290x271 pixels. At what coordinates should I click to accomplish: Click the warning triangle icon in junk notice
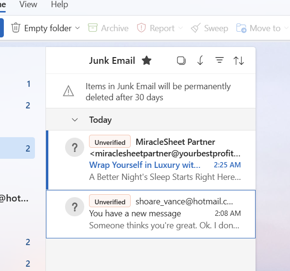pos(68,91)
